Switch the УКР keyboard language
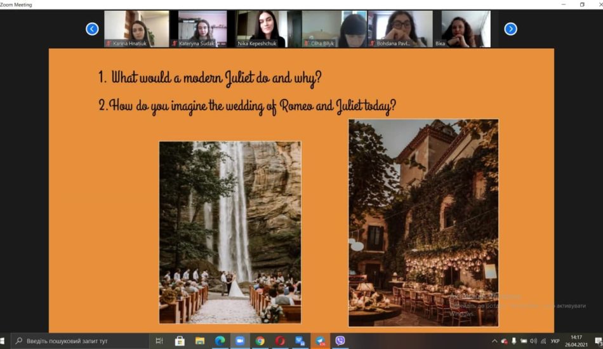Viewport: 603px width, 349px height. point(555,341)
